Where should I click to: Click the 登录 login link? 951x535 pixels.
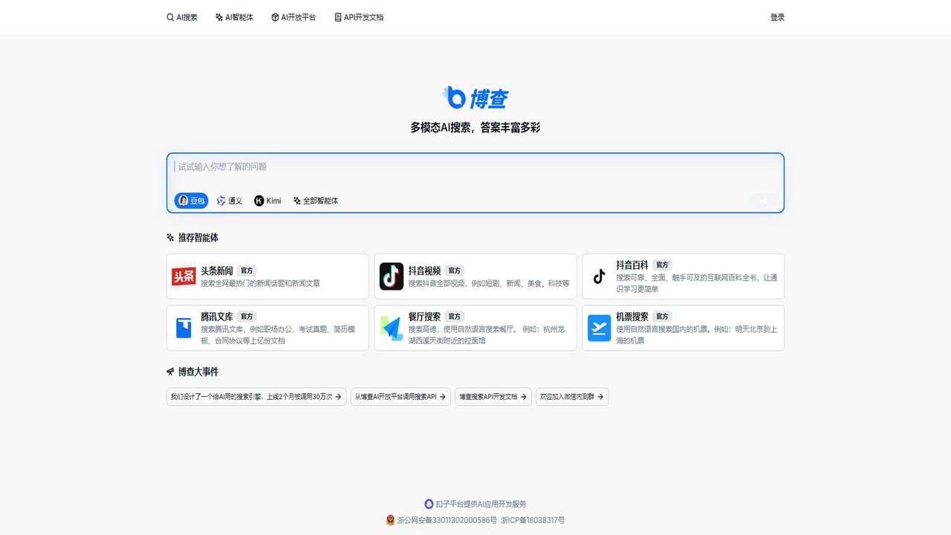pyautogui.click(x=777, y=17)
